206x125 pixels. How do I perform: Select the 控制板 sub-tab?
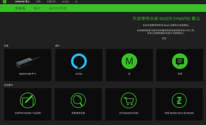20,8
